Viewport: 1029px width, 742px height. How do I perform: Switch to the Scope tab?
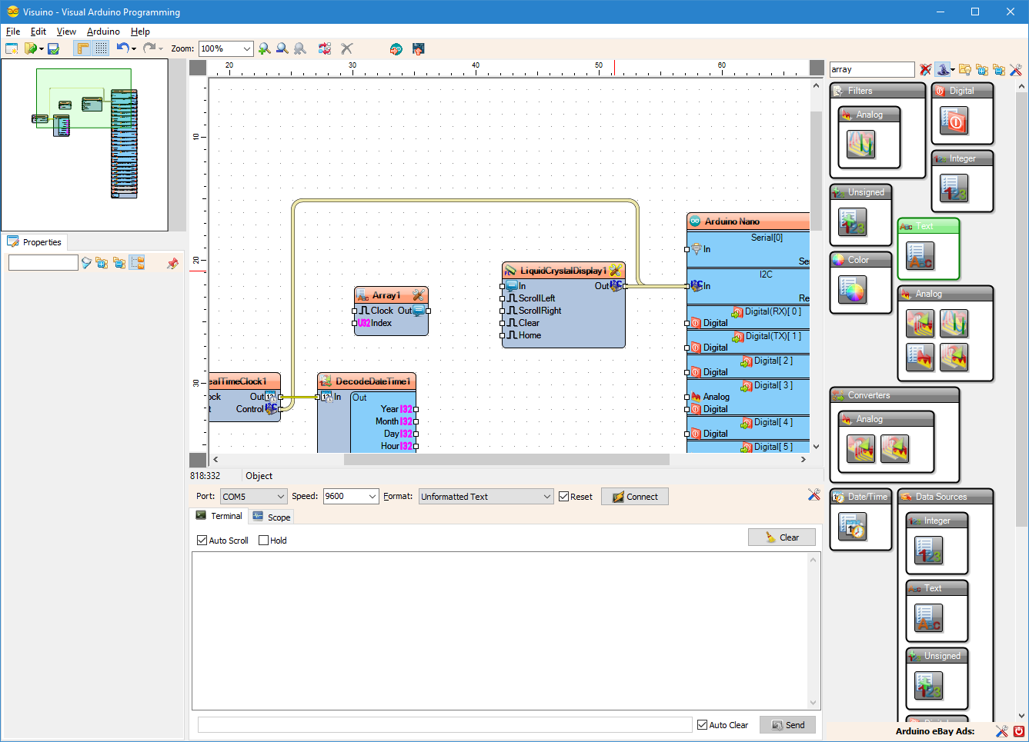click(272, 517)
